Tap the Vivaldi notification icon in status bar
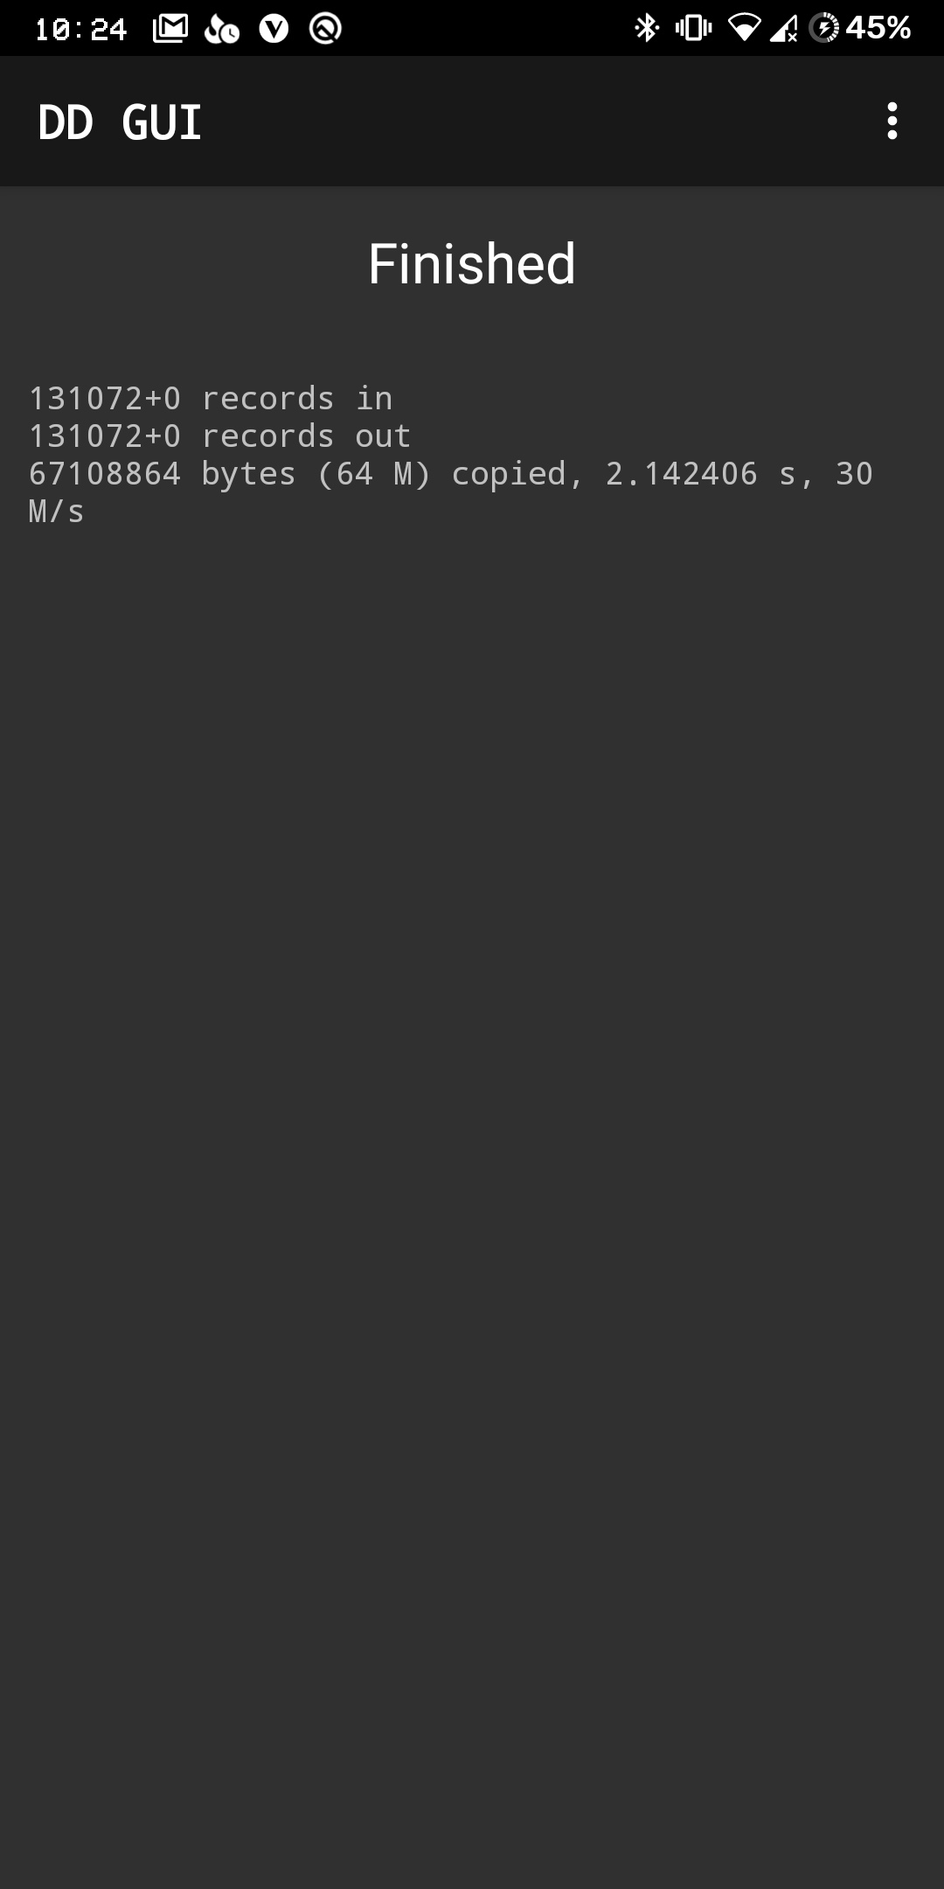Image resolution: width=944 pixels, height=1889 pixels. tap(274, 29)
